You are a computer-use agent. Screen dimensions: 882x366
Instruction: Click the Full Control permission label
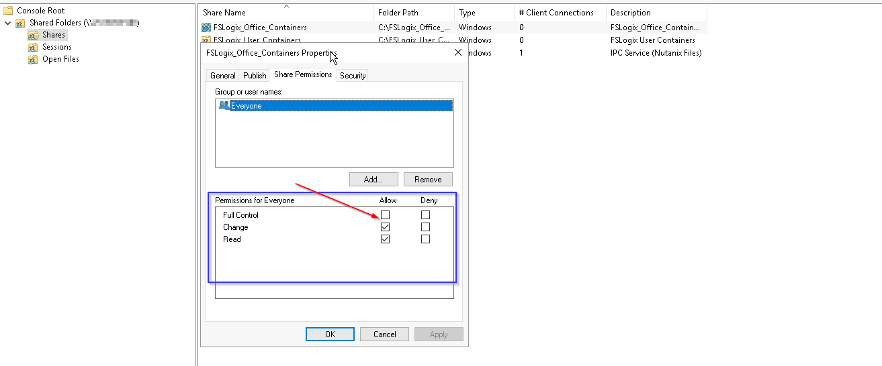tap(240, 215)
